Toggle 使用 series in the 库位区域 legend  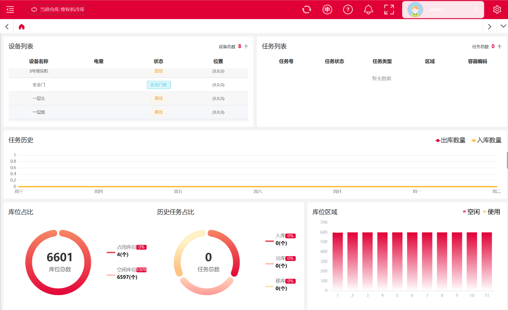coord(492,212)
